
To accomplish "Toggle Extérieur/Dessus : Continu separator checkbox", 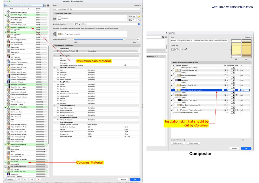I will coord(174,68).
